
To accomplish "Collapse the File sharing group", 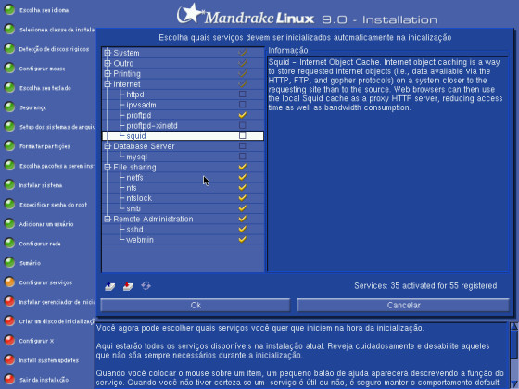I will tap(108, 167).
